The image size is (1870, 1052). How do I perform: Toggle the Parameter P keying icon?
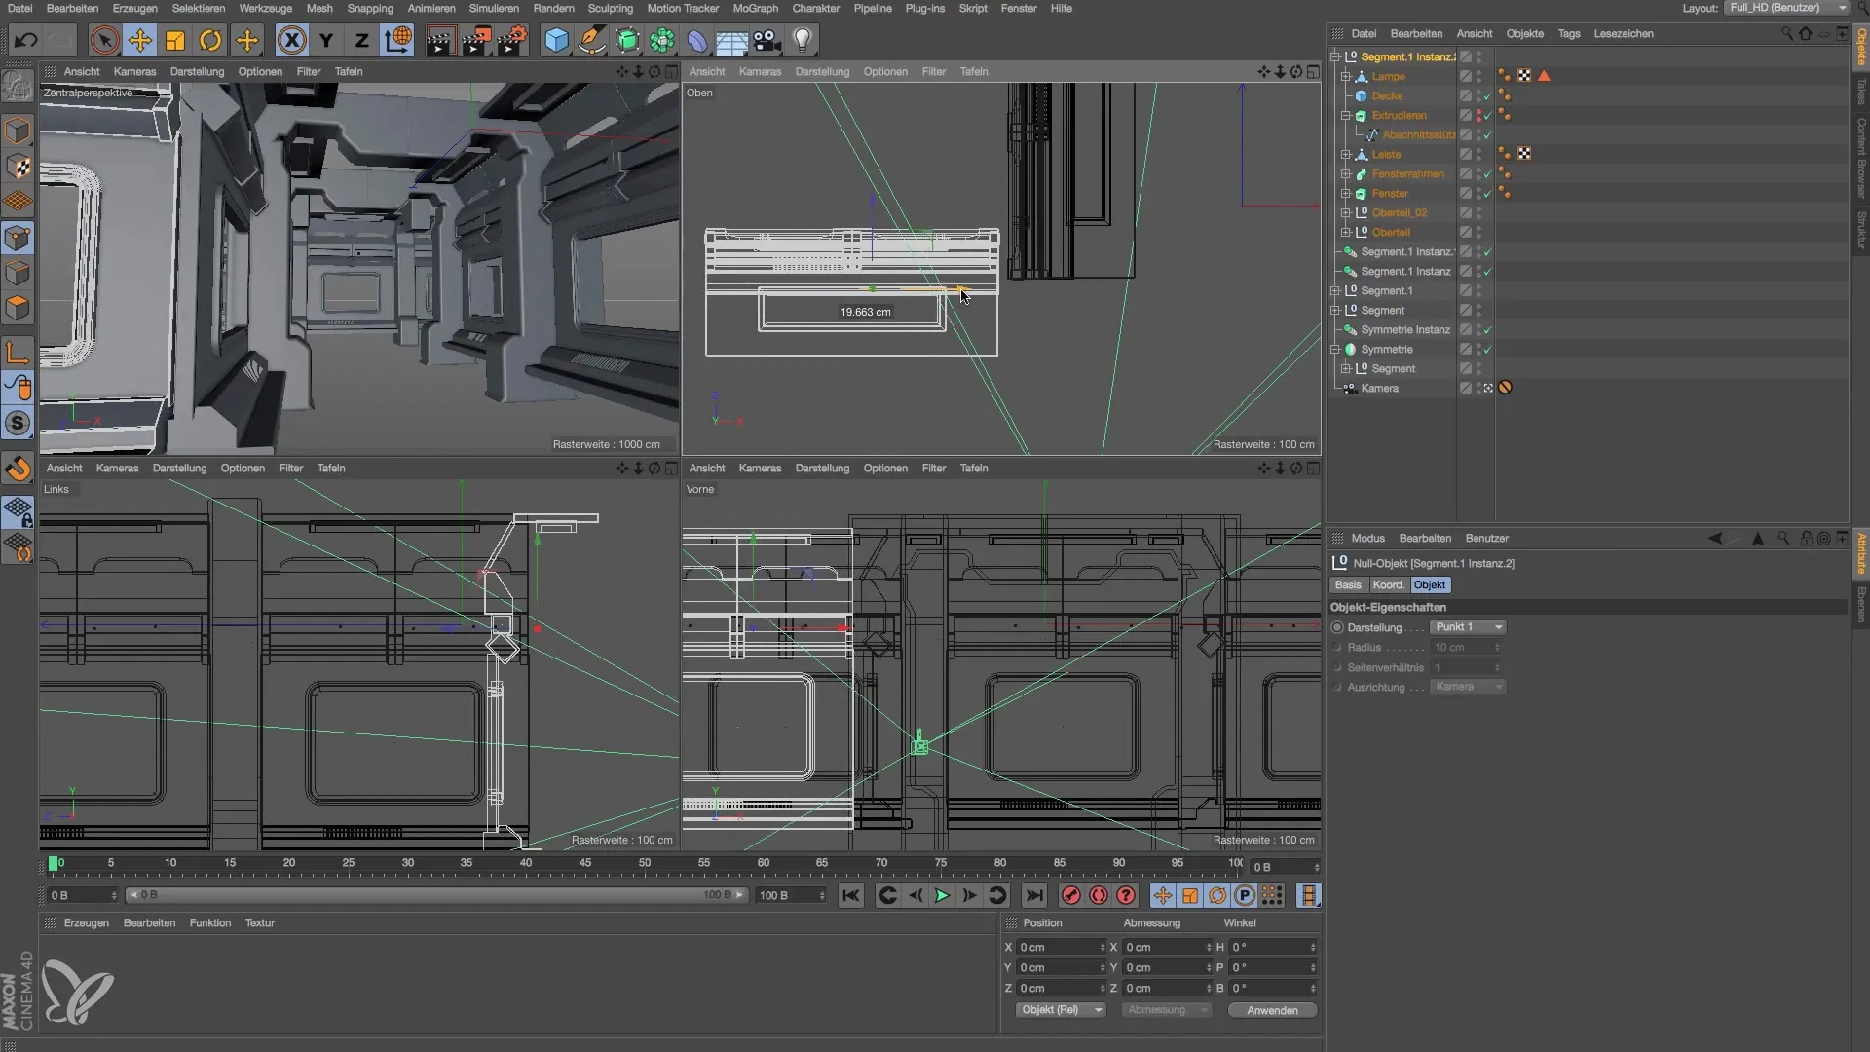click(1245, 895)
